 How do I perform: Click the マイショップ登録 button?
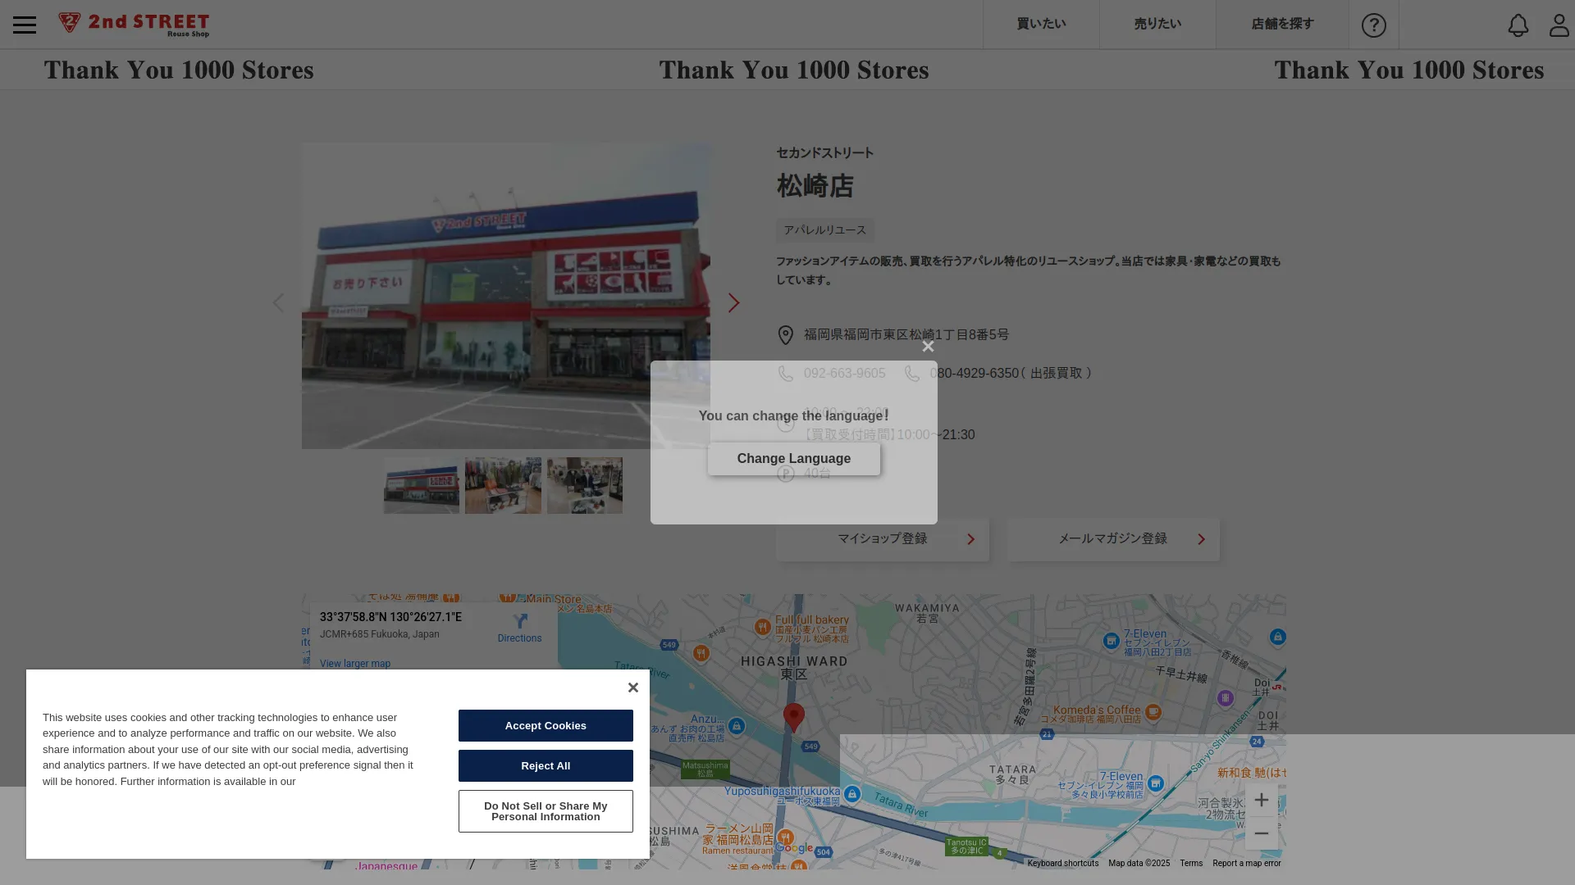[x=883, y=539]
